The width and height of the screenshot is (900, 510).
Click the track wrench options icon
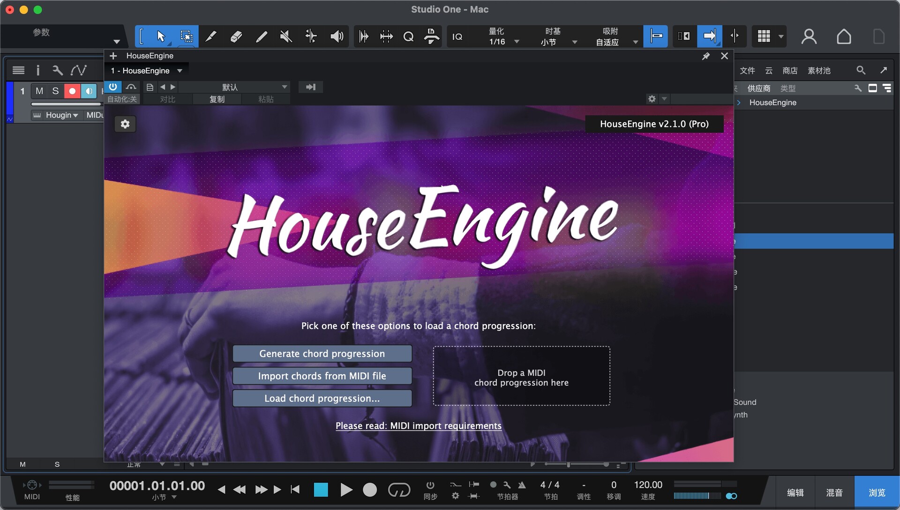tap(58, 70)
